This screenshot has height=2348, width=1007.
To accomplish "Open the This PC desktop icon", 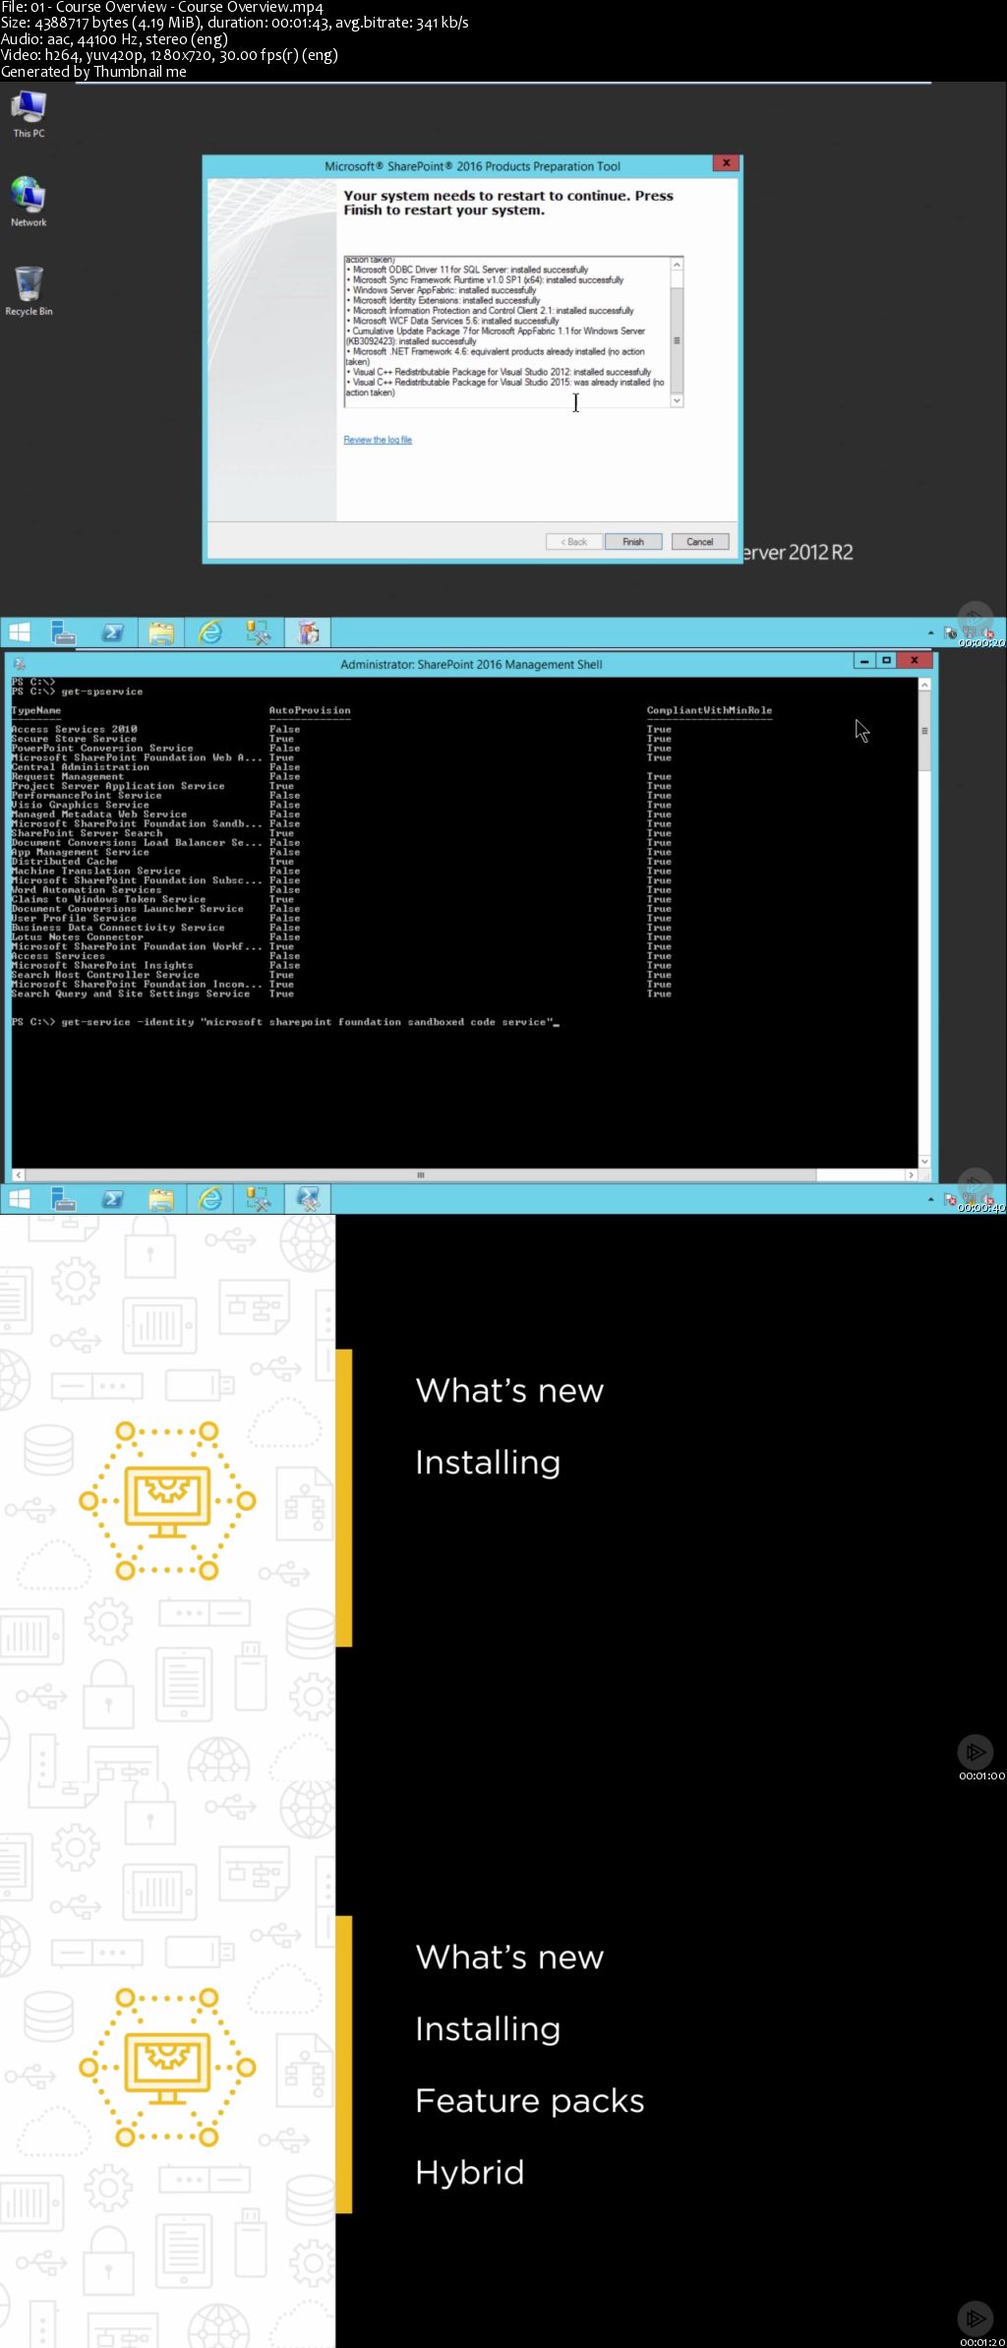I will (x=29, y=113).
